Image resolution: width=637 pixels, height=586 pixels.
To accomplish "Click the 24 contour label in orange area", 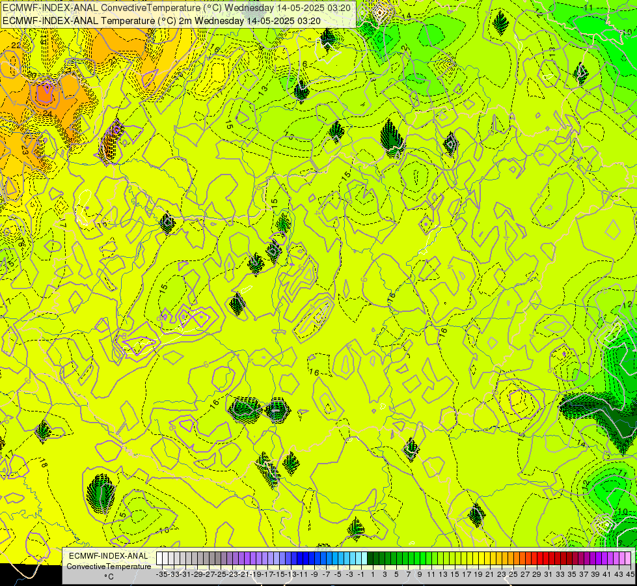I will [x=47, y=113].
